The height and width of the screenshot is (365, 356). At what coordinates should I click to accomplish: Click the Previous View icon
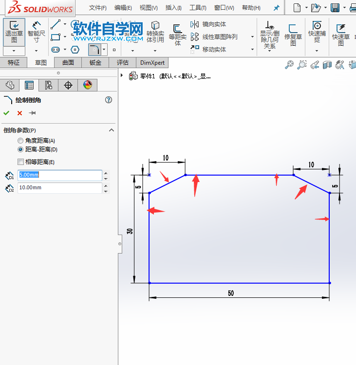point(315,65)
